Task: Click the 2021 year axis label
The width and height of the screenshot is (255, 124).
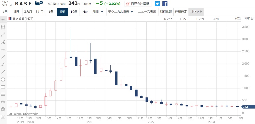Action: pos(90,122)
